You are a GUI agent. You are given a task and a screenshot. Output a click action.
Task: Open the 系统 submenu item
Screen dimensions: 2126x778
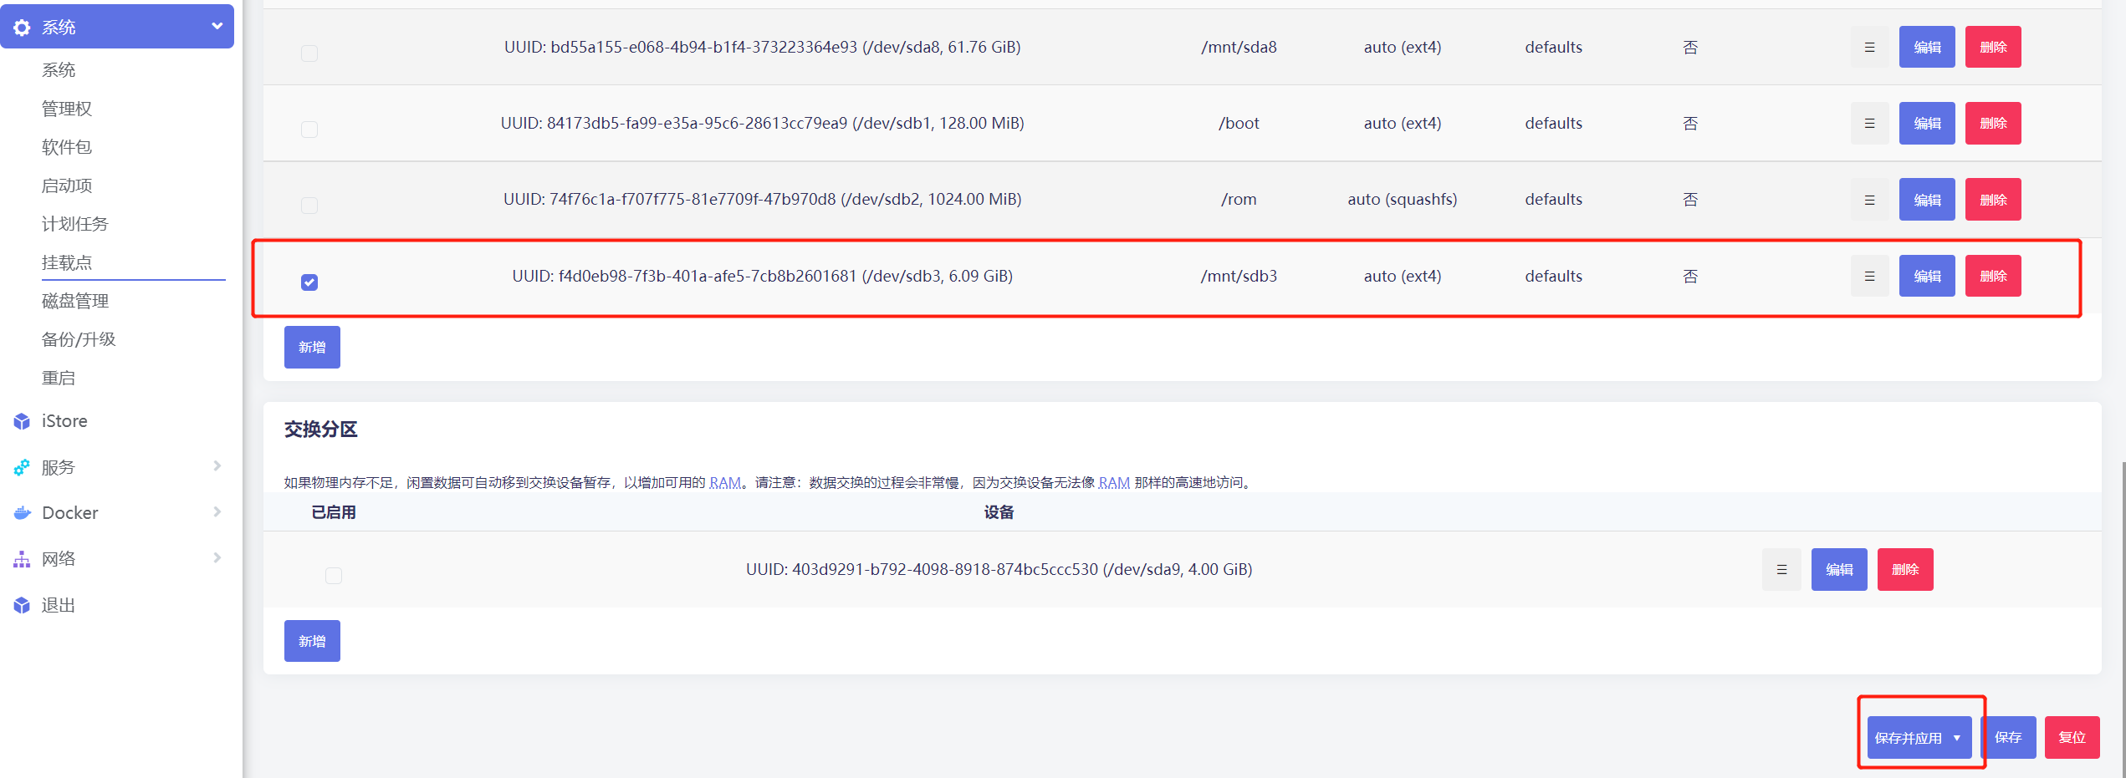[59, 70]
